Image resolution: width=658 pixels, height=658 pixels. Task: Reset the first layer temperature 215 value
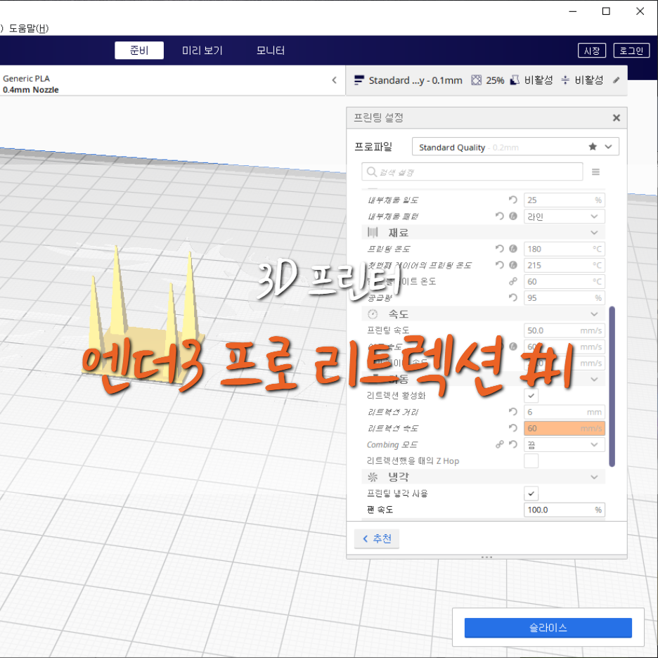click(499, 265)
